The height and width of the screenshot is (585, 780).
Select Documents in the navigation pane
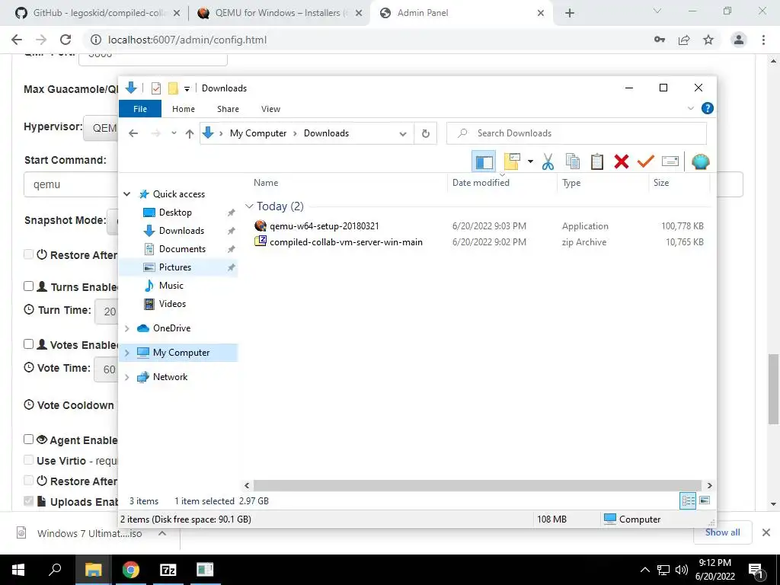182,249
